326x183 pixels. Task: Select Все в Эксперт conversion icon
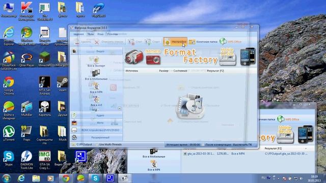[96, 62]
